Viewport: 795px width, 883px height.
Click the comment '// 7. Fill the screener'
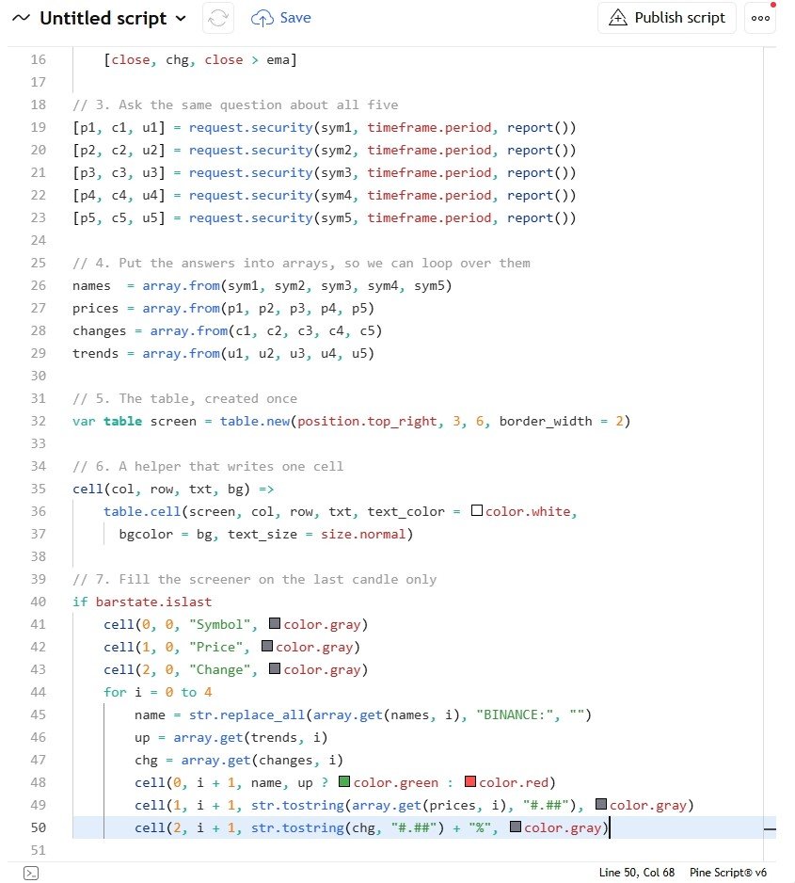click(254, 580)
